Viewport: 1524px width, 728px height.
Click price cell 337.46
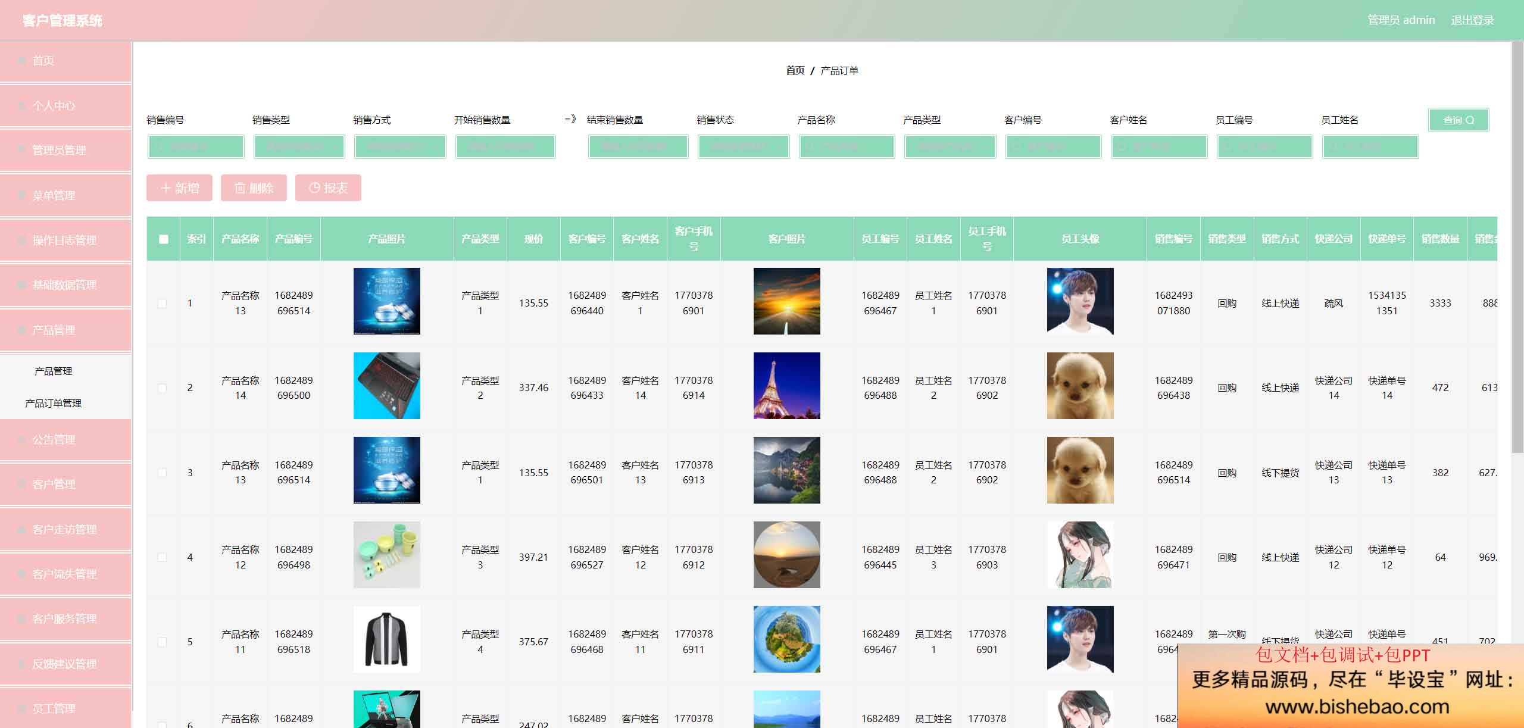533,388
